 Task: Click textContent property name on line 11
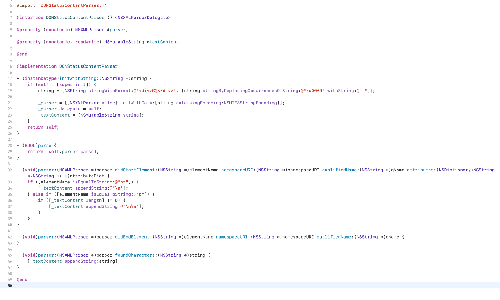coord(164,42)
